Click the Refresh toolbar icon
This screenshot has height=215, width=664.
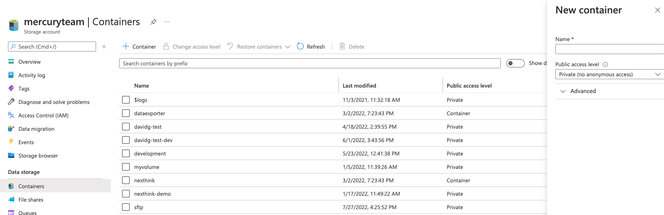coord(300,47)
